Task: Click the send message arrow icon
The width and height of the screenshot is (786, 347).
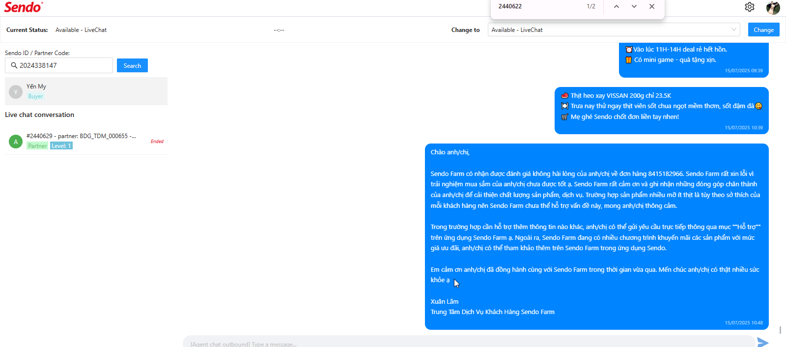Action: (763, 342)
